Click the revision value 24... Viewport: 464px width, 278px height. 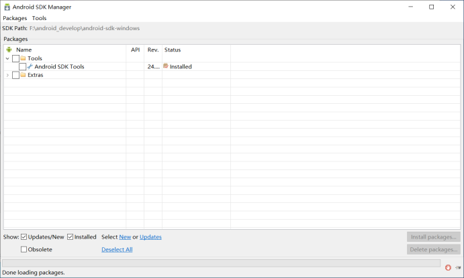coord(154,67)
